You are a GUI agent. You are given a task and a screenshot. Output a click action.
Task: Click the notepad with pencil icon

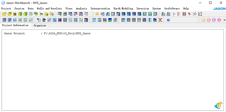click(113, 14)
